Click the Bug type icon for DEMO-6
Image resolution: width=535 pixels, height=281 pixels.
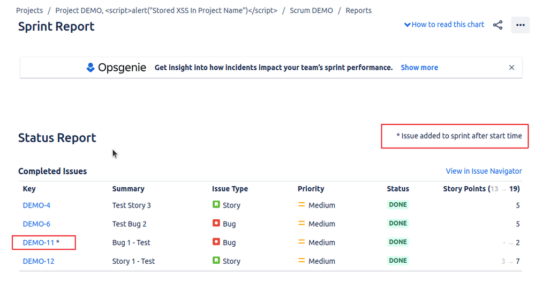[x=216, y=223]
